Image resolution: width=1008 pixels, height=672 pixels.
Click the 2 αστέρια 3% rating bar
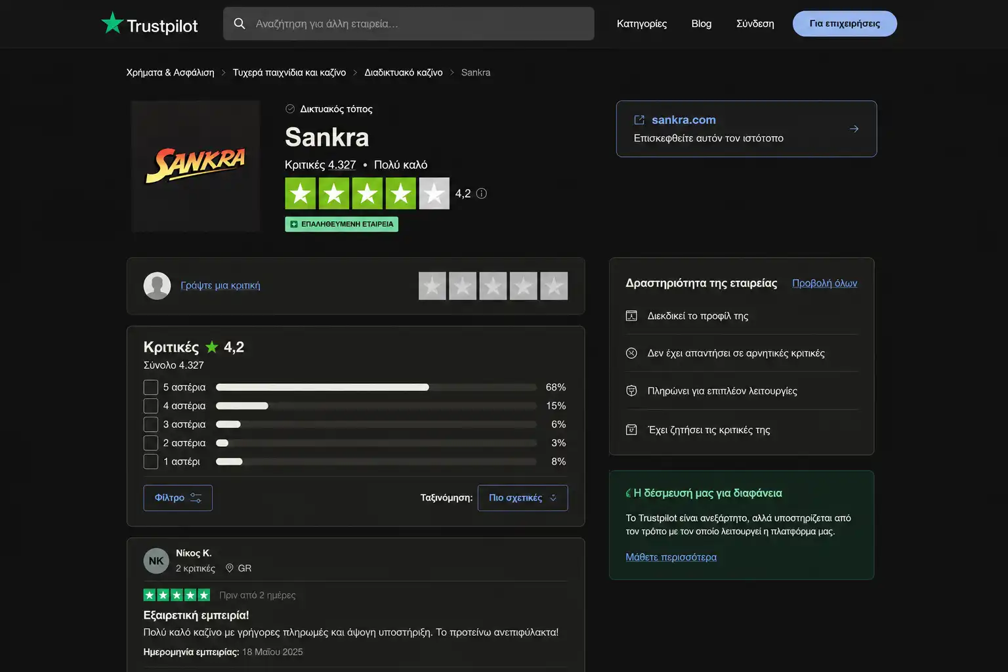coord(376,443)
